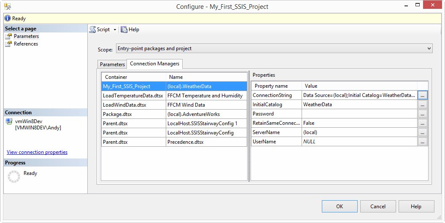Click the Ready info icon in status bar

(x=8, y=19)
